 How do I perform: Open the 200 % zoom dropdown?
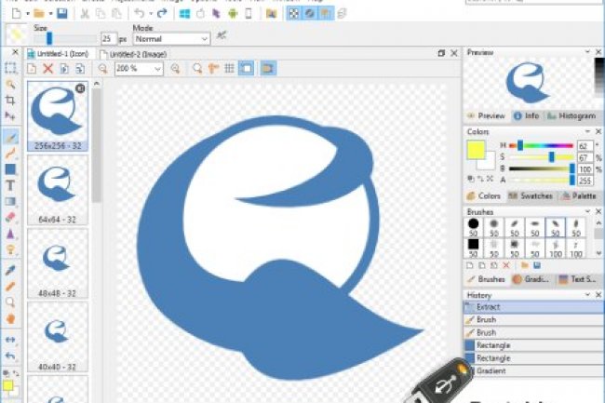pos(157,69)
